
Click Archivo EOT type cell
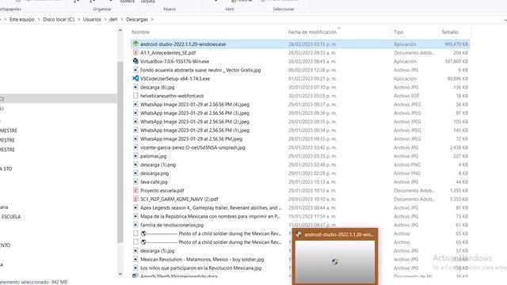tap(406, 96)
